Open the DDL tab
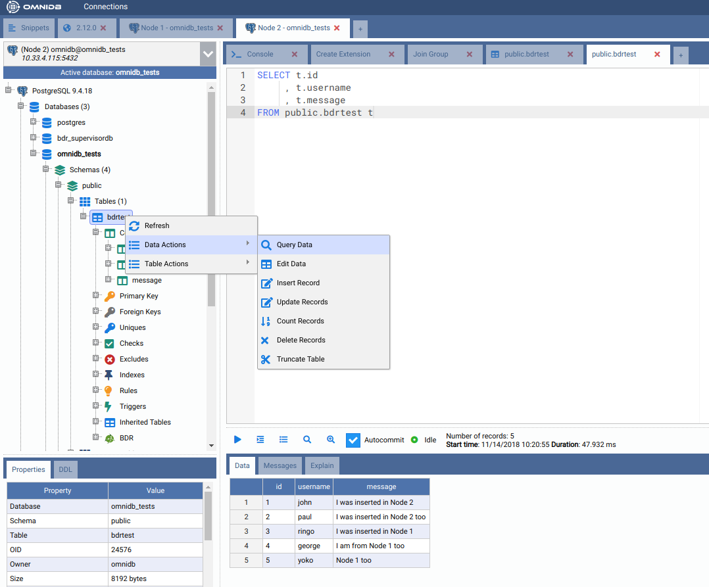 coord(66,469)
